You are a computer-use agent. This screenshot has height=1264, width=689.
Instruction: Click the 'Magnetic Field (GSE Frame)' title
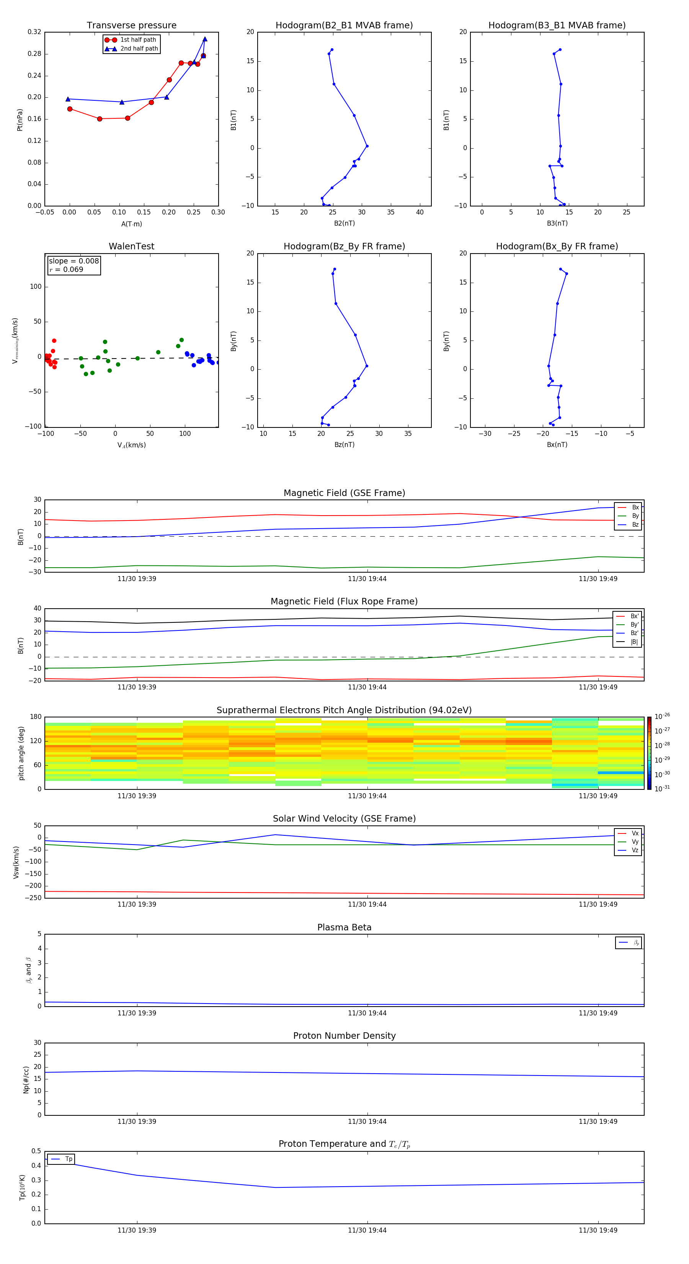344,493
